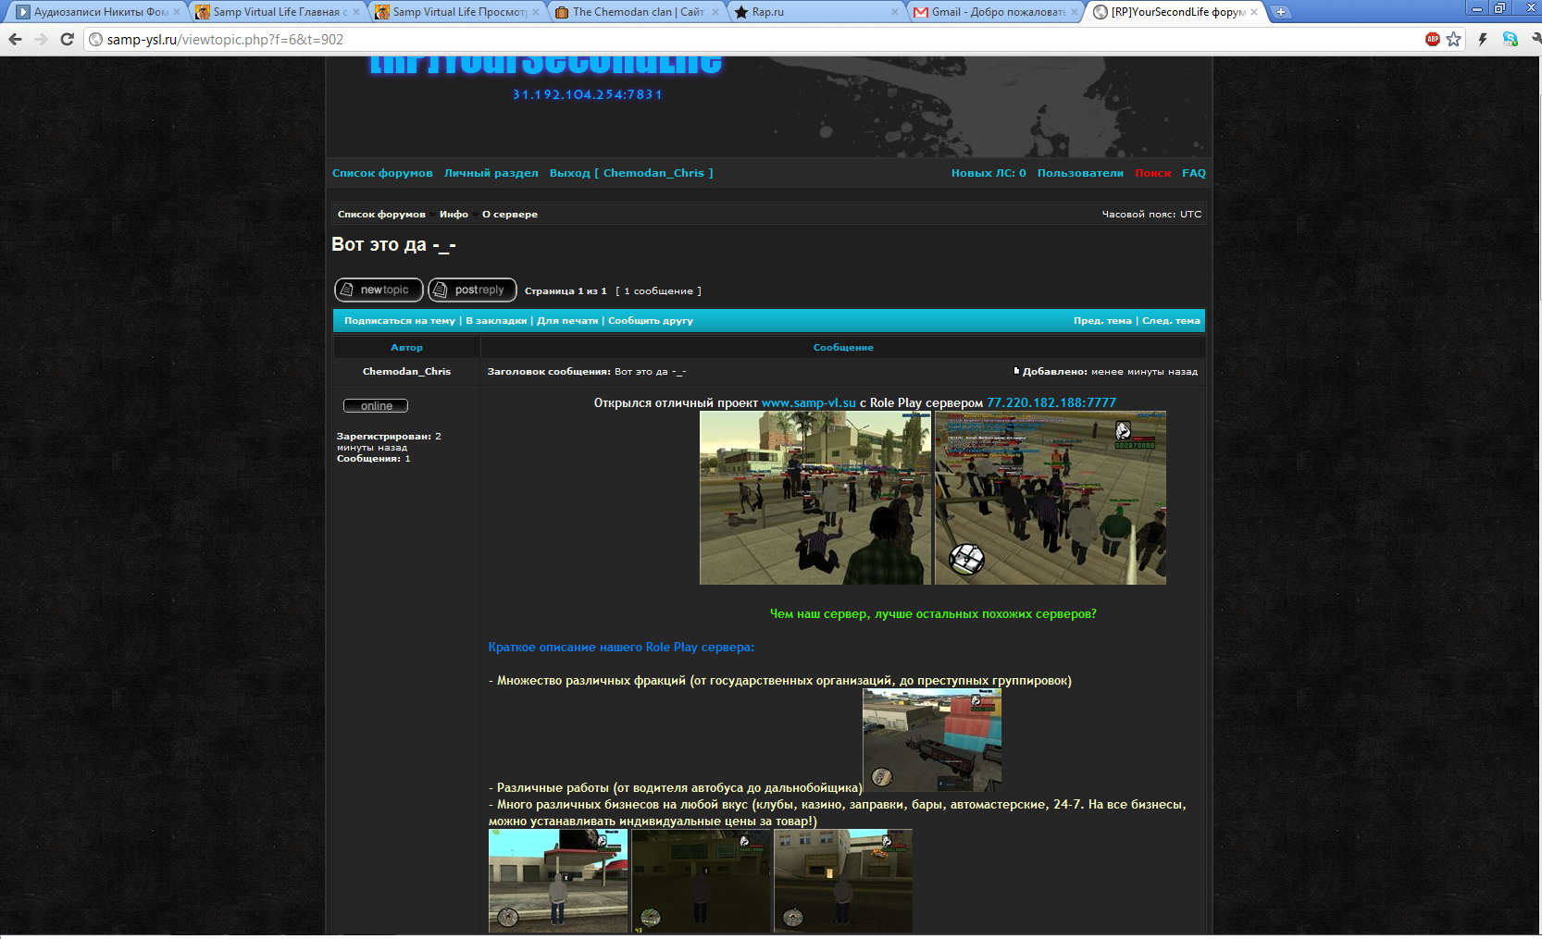Click 'Список форумов' in the breadcrumb

381,214
